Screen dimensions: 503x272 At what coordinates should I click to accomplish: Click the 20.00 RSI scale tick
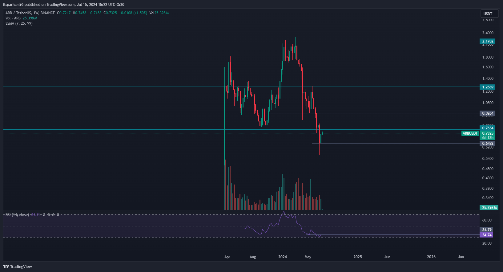click(487, 243)
